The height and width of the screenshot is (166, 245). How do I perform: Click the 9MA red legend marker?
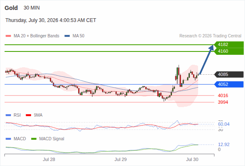[28, 115]
